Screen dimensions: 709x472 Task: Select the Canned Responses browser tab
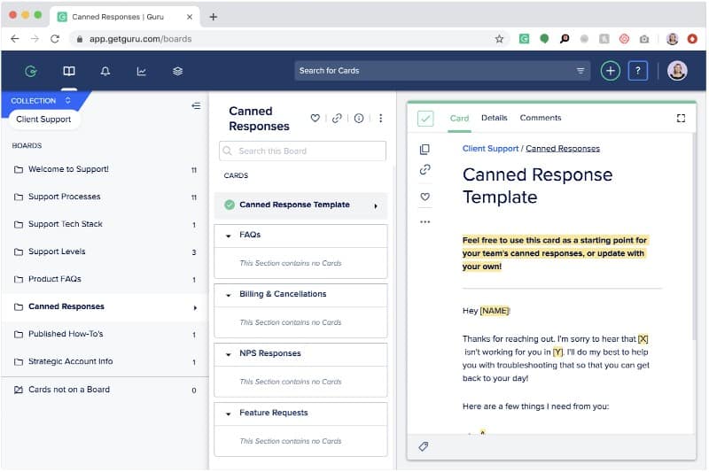(125, 17)
